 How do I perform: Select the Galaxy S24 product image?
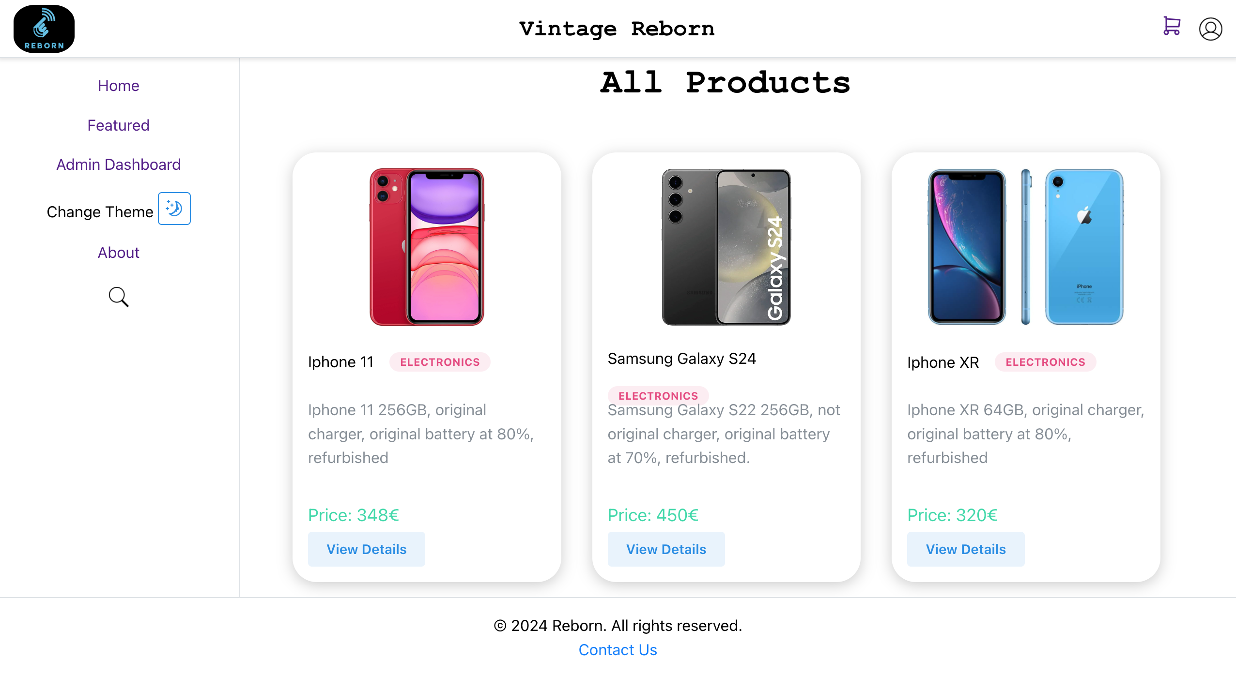point(726,247)
